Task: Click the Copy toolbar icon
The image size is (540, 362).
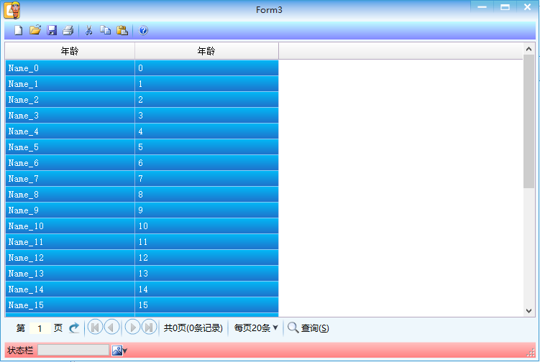Action: [105, 30]
